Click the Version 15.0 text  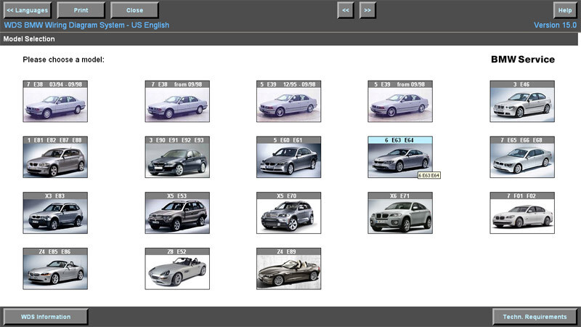click(x=555, y=25)
